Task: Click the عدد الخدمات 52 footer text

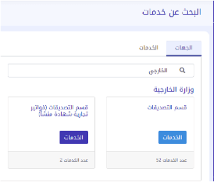Action: point(171,160)
